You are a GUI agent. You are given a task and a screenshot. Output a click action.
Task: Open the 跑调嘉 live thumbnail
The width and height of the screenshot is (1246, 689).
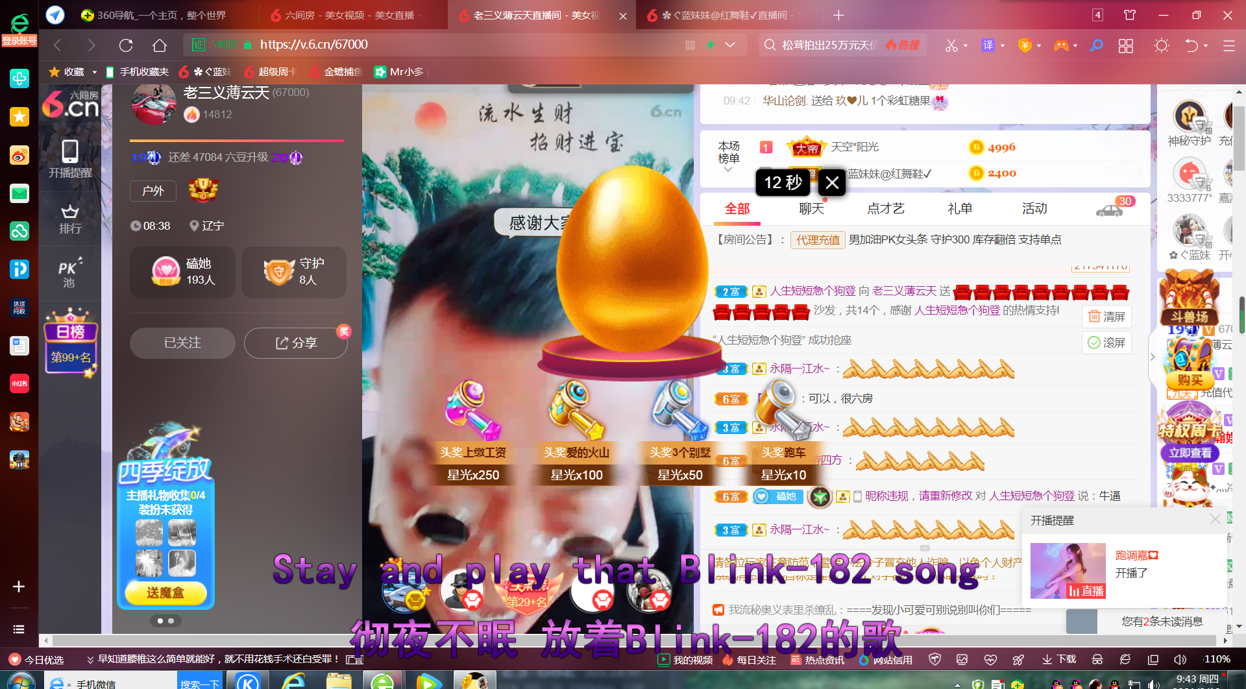(1068, 571)
